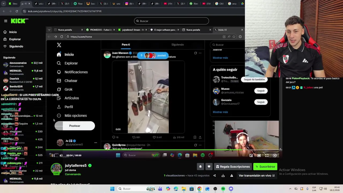Open the X account switcher dots

click(x=96, y=143)
